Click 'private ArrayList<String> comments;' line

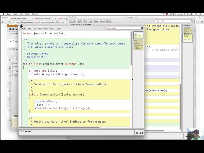(x=56, y=74)
